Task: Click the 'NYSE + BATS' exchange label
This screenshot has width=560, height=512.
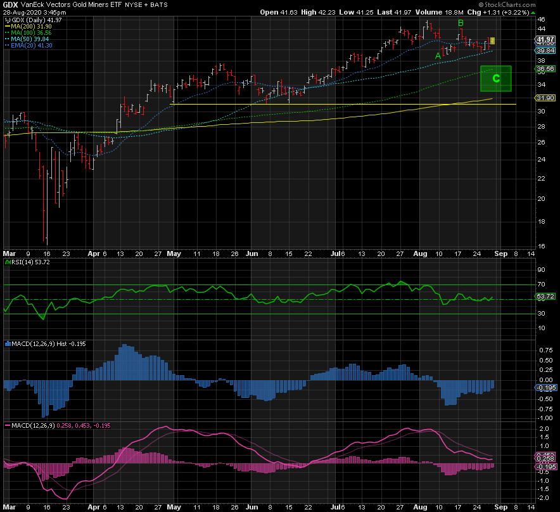Action: pos(146,5)
